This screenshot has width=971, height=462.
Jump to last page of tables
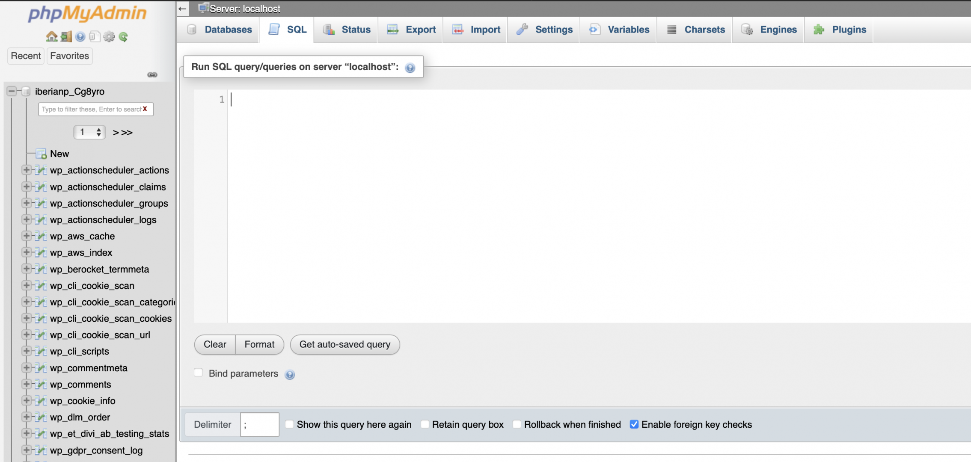click(x=127, y=133)
